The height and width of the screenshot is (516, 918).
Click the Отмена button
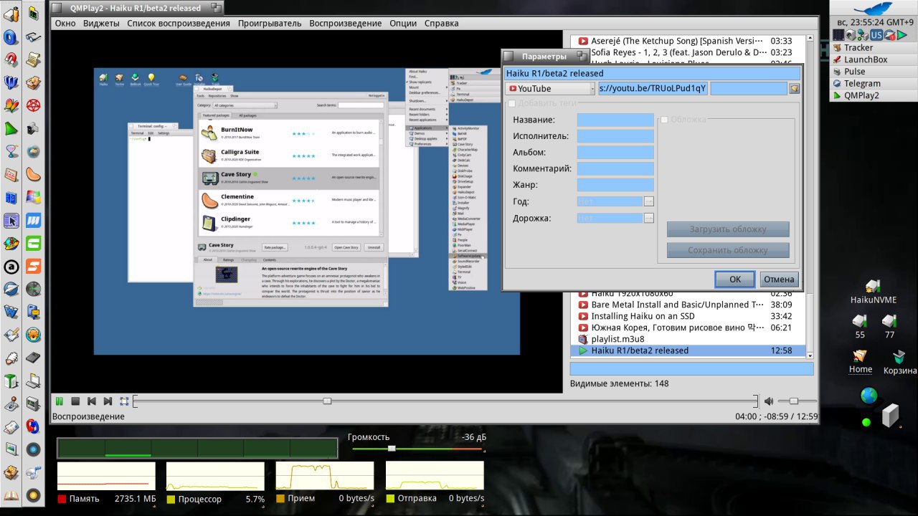[778, 279]
